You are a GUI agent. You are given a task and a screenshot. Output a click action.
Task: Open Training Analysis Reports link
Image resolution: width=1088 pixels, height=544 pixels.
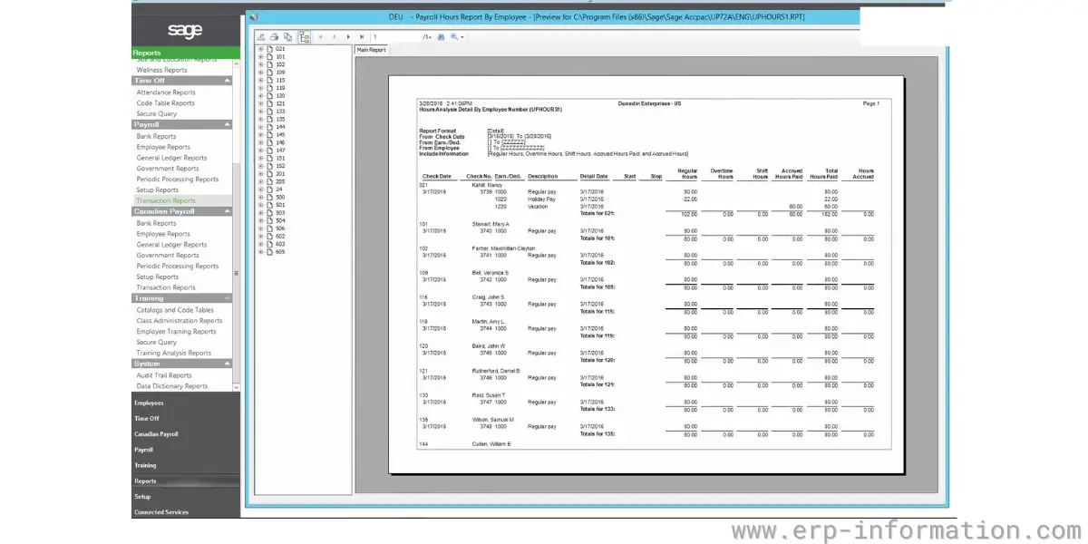point(174,354)
